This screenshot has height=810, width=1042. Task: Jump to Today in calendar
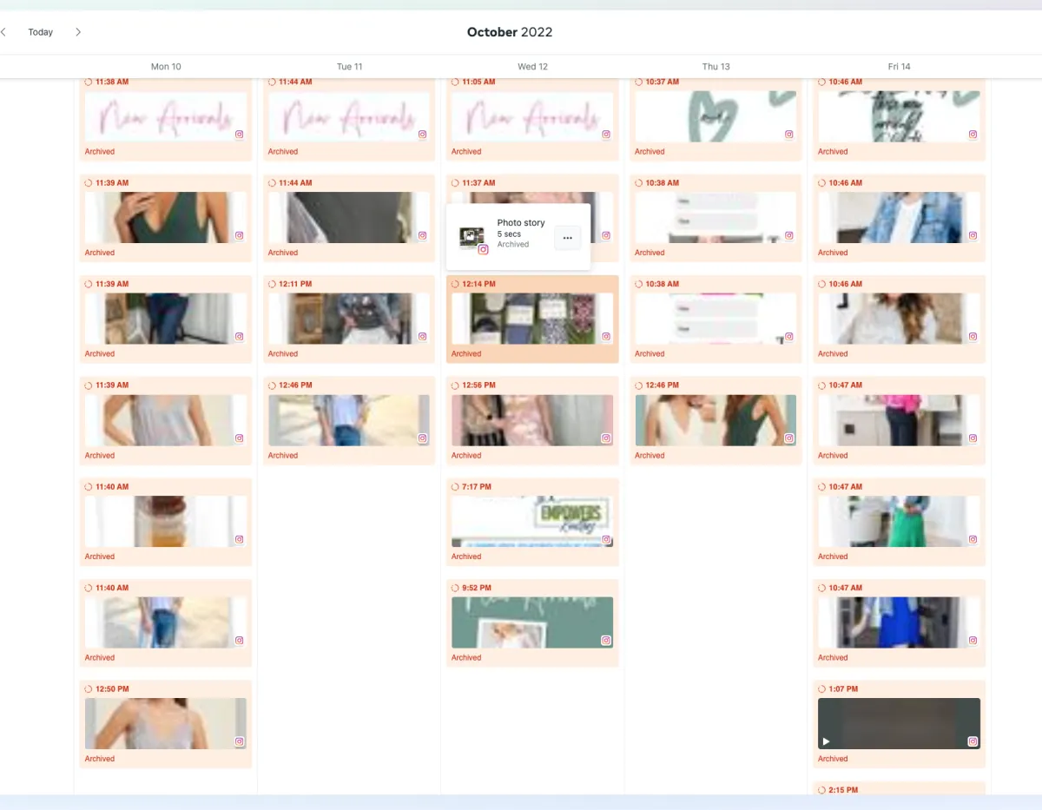(40, 32)
